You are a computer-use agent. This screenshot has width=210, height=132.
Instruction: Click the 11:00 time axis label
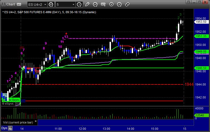(58, 129)
